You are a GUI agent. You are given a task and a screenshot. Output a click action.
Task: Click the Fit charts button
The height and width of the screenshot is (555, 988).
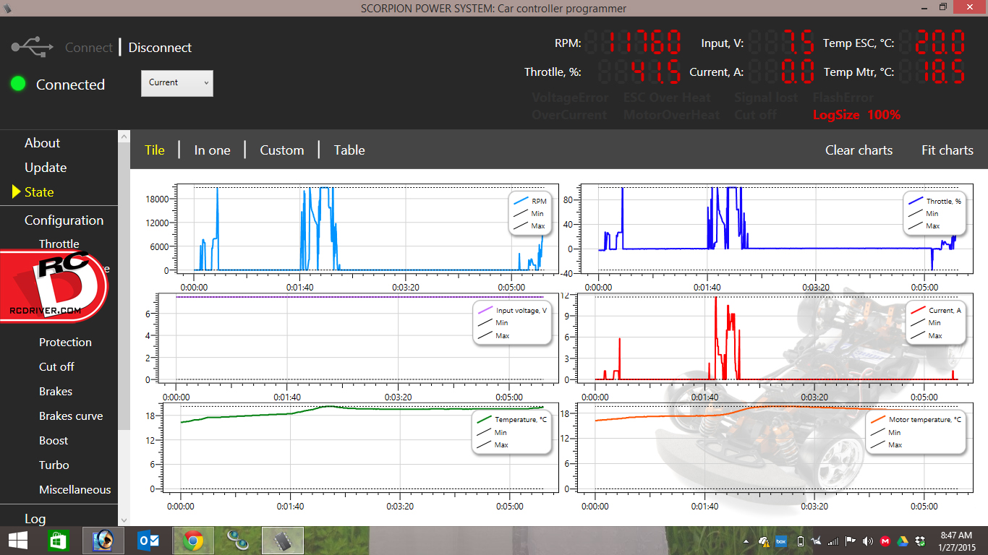pos(947,150)
